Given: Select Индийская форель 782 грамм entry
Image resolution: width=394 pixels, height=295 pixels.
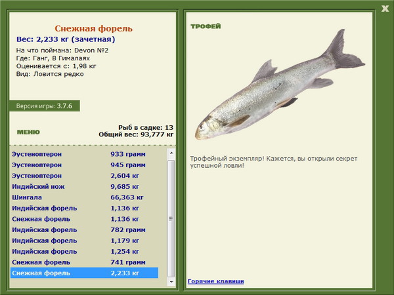Looking at the screenshot, I should (x=85, y=230).
